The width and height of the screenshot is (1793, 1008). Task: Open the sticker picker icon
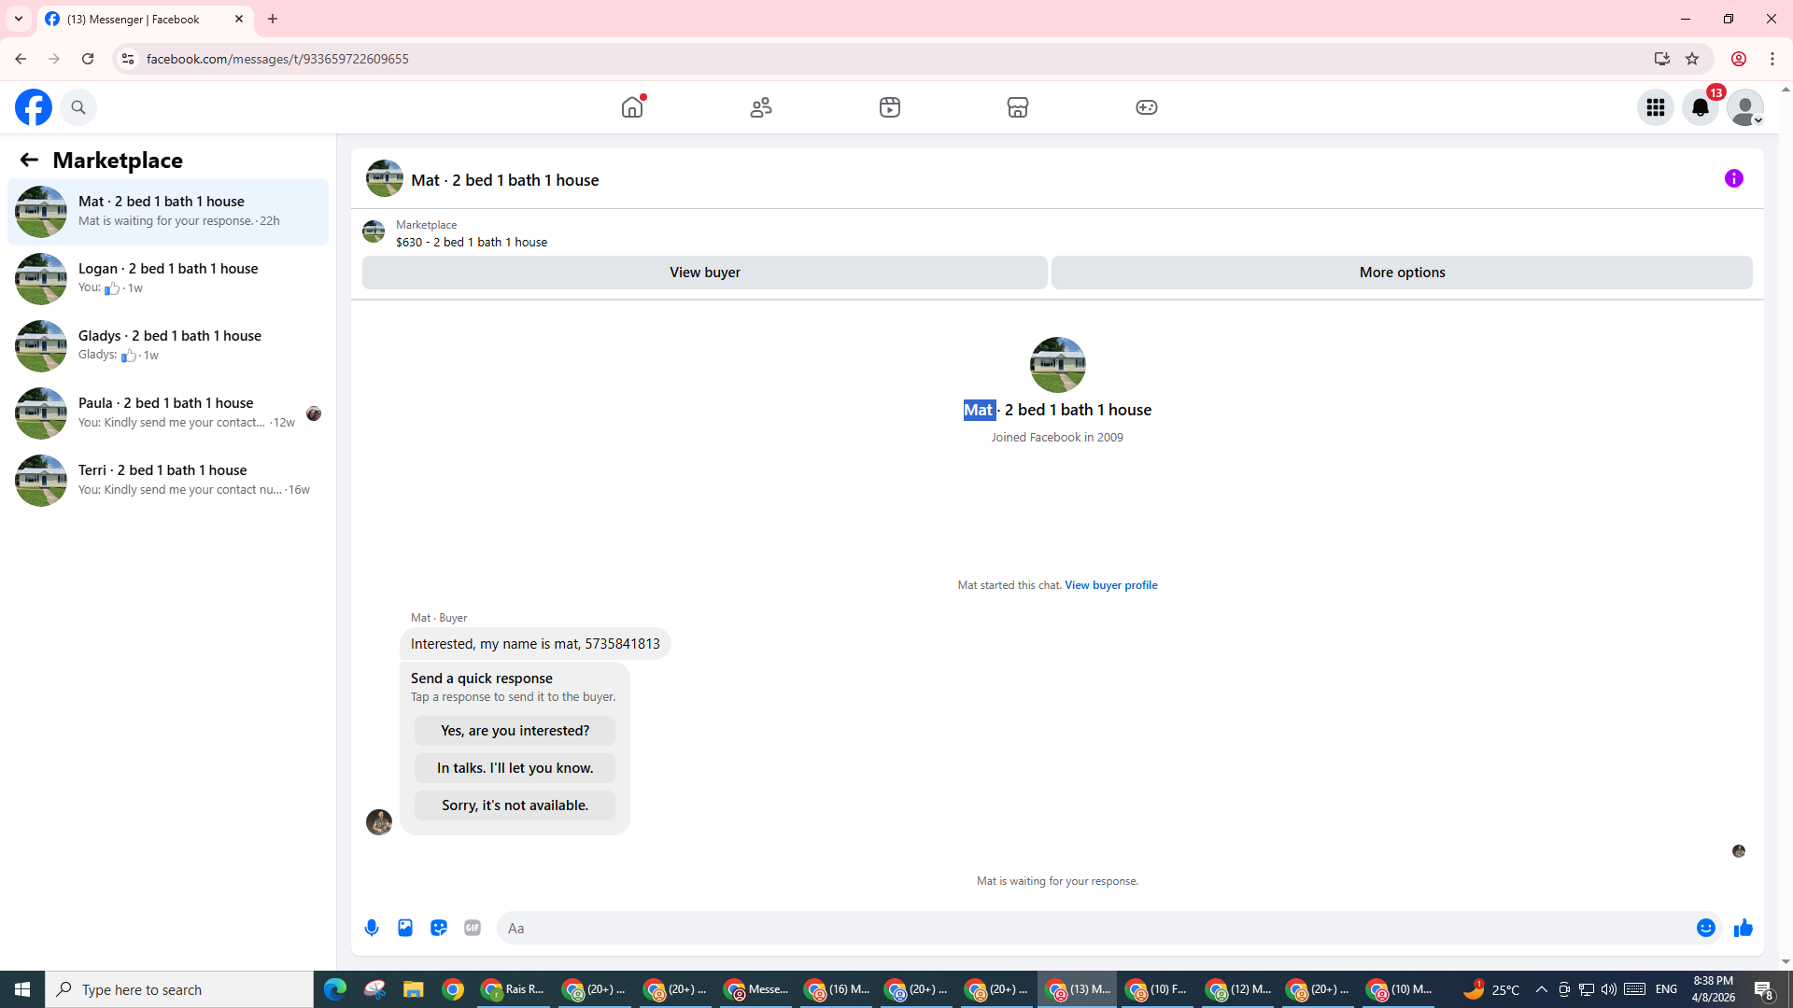(x=439, y=928)
